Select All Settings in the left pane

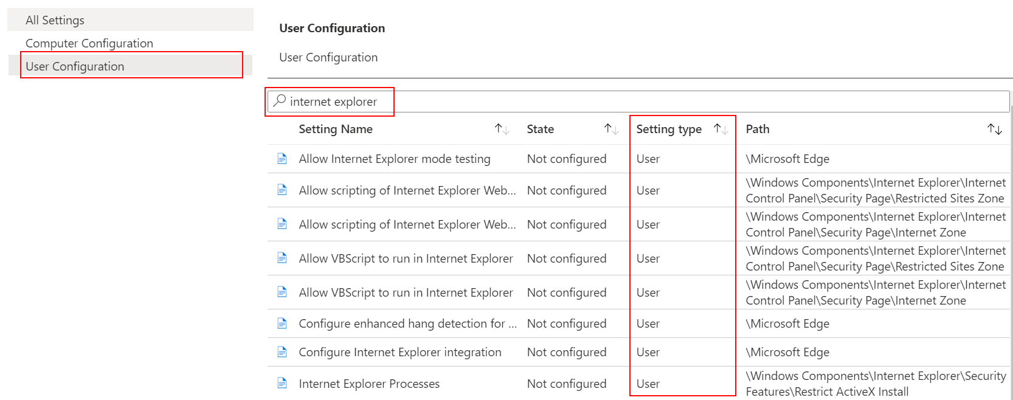(130, 20)
